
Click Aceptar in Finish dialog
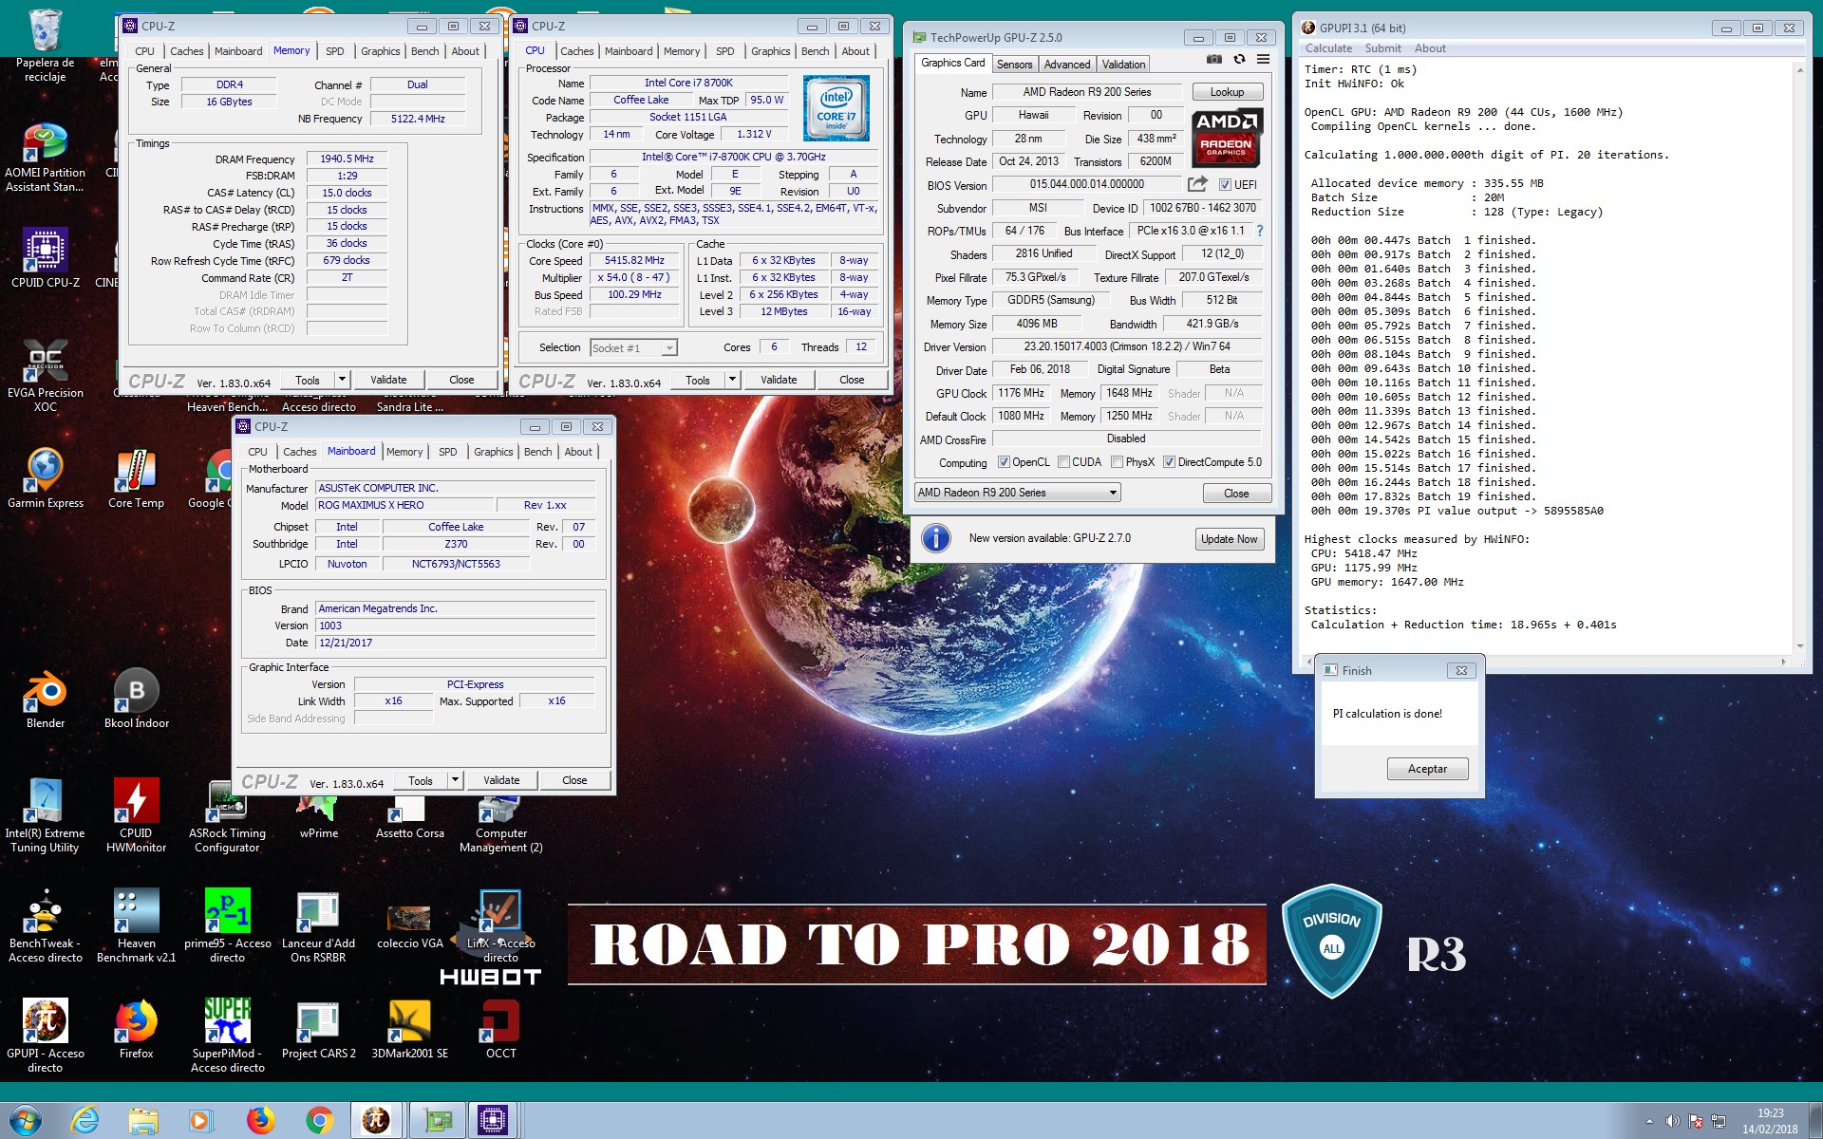1427,769
